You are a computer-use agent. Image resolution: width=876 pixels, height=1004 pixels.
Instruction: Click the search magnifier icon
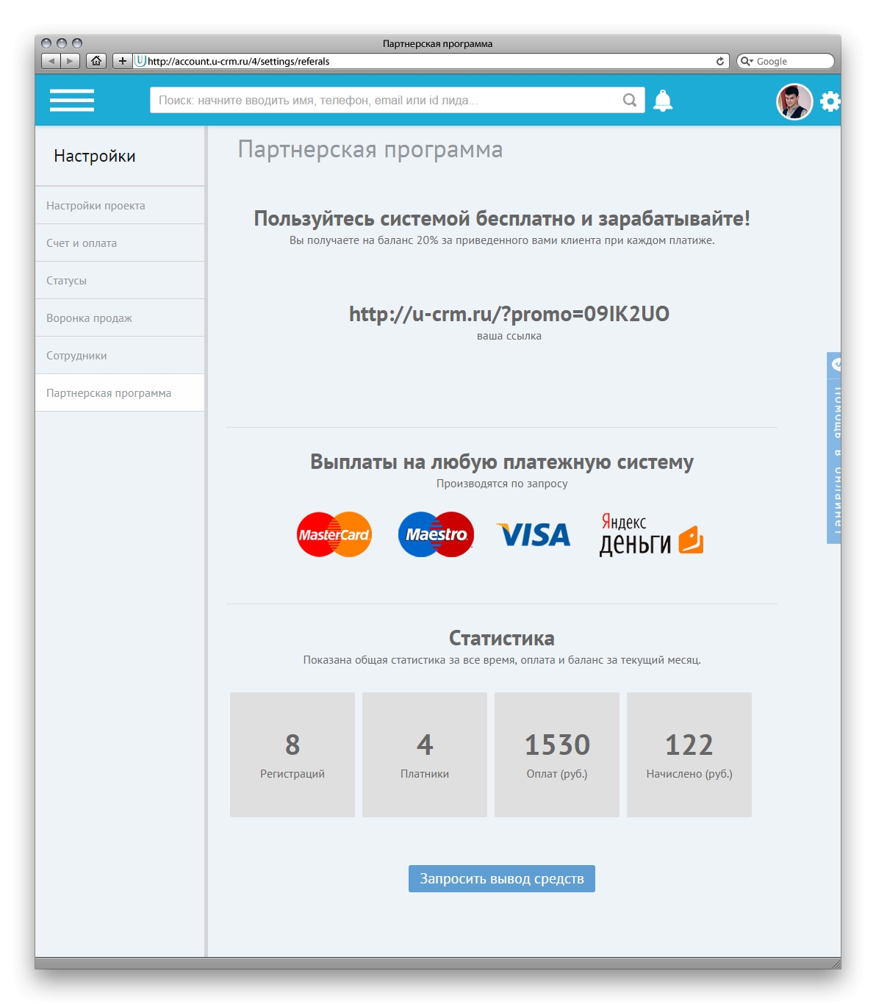(630, 100)
